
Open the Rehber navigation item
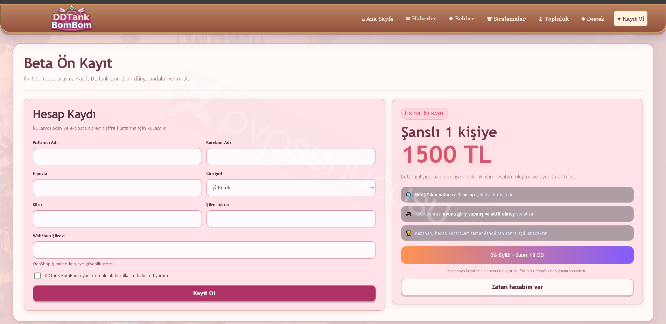tap(462, 19)
